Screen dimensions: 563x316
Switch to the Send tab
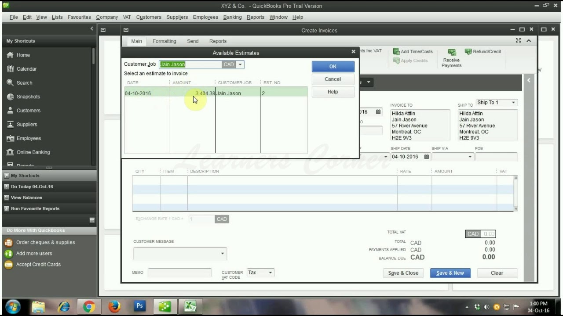[193, 41]
